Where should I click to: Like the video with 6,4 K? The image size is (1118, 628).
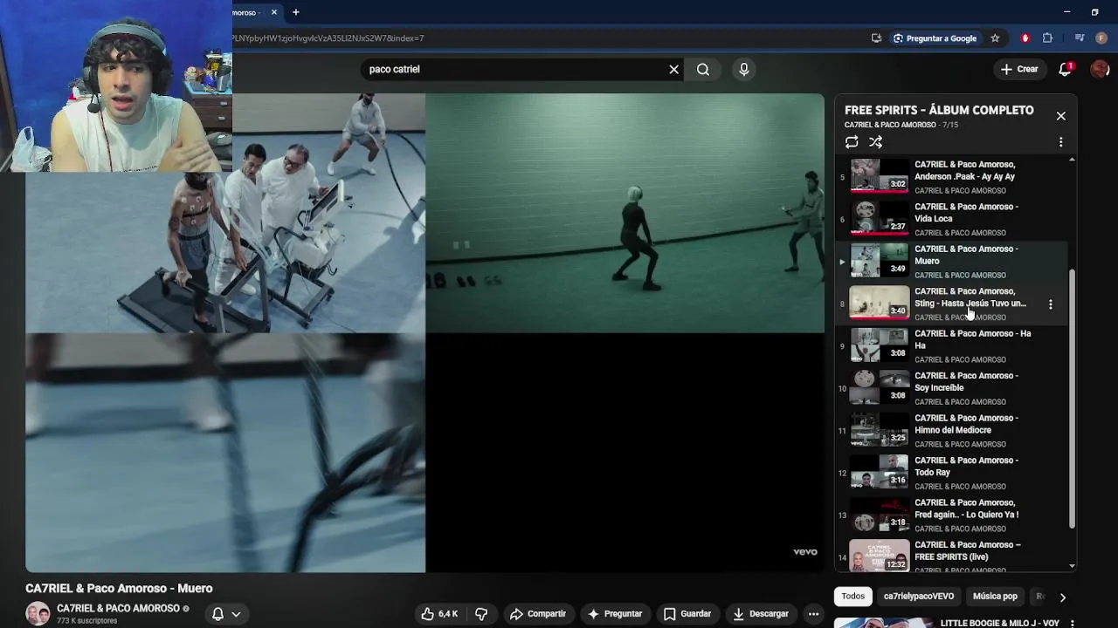pyautogui.click(x=440, y=614)
